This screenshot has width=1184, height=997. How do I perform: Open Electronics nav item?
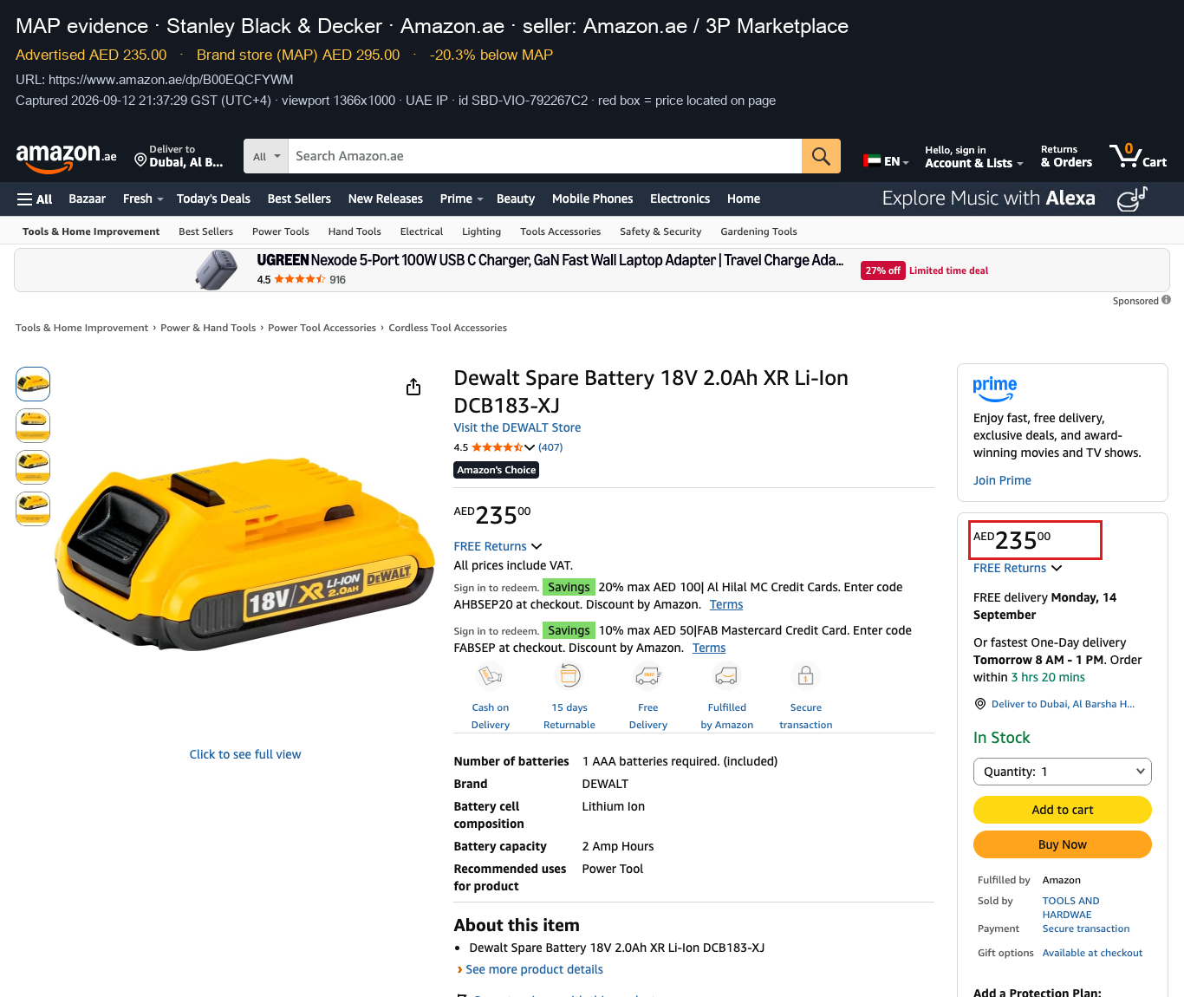coord(680,199)
